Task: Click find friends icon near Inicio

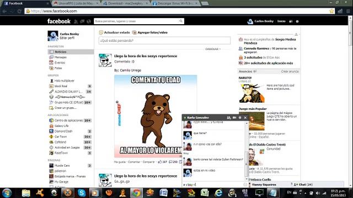Action: [x=291, y=21]
